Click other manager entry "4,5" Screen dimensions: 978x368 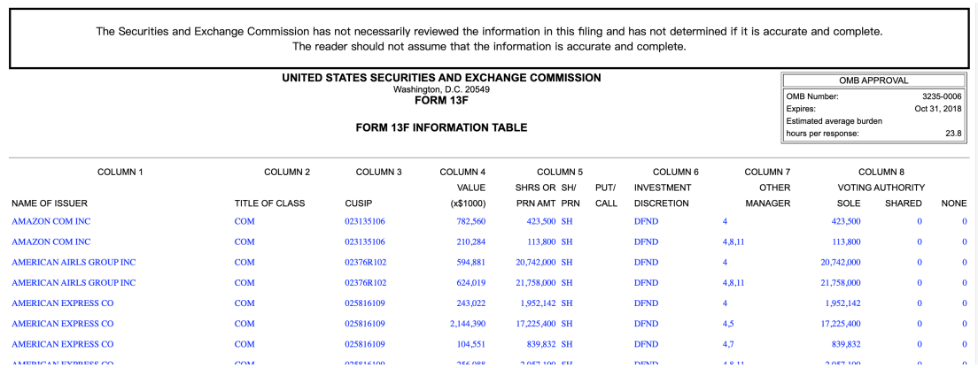(x=728, y=324)
